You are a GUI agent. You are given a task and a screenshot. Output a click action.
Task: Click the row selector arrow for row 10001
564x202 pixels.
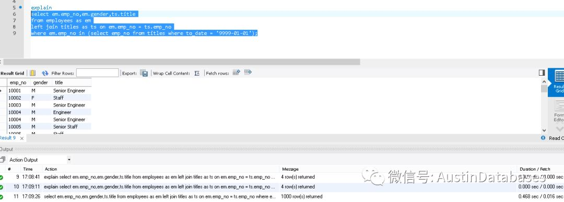tap(2, 91)
